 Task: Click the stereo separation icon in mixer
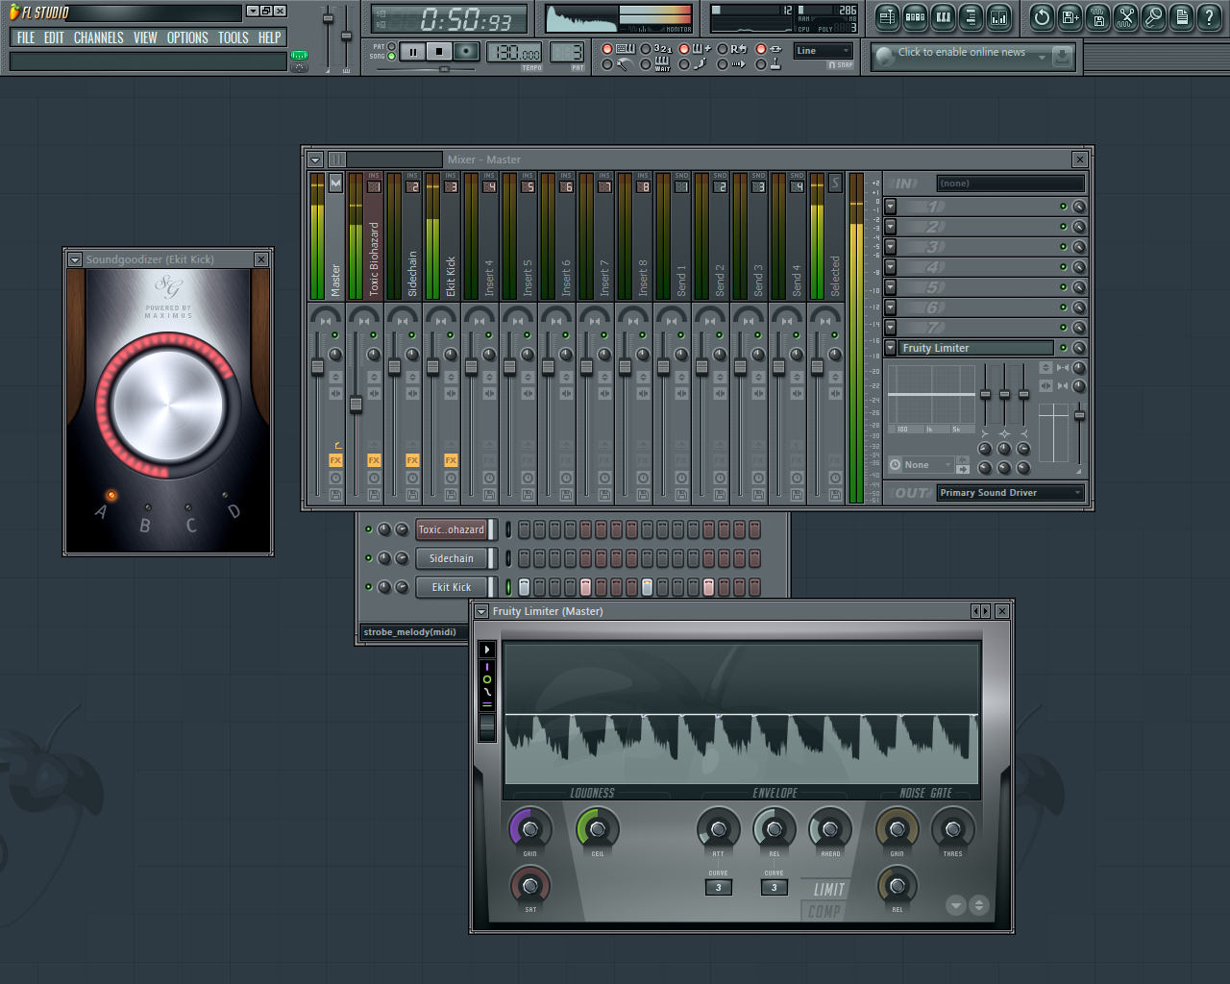[x=1063, y=368]
